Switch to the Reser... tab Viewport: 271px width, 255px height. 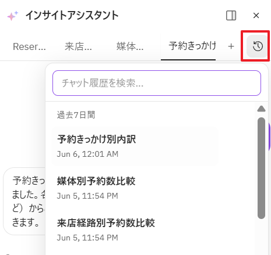point(29,46)
